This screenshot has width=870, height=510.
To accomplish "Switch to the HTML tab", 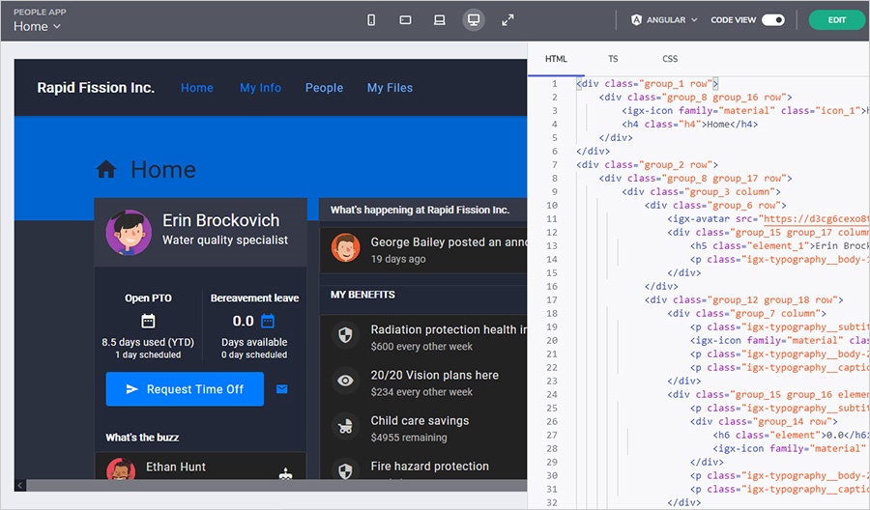I will [x=556, y=59].
